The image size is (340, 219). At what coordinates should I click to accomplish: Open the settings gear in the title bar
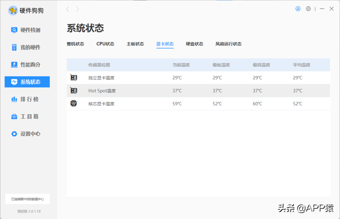click(308, 8)
